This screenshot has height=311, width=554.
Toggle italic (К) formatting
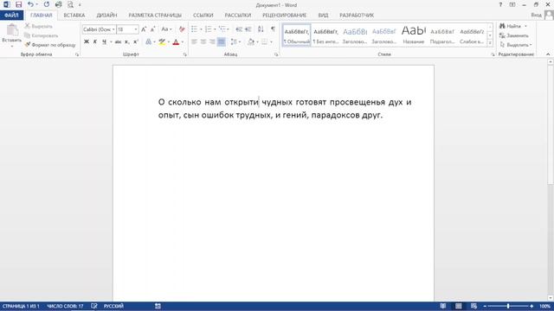pyautogui.click(x=95, y=41)
